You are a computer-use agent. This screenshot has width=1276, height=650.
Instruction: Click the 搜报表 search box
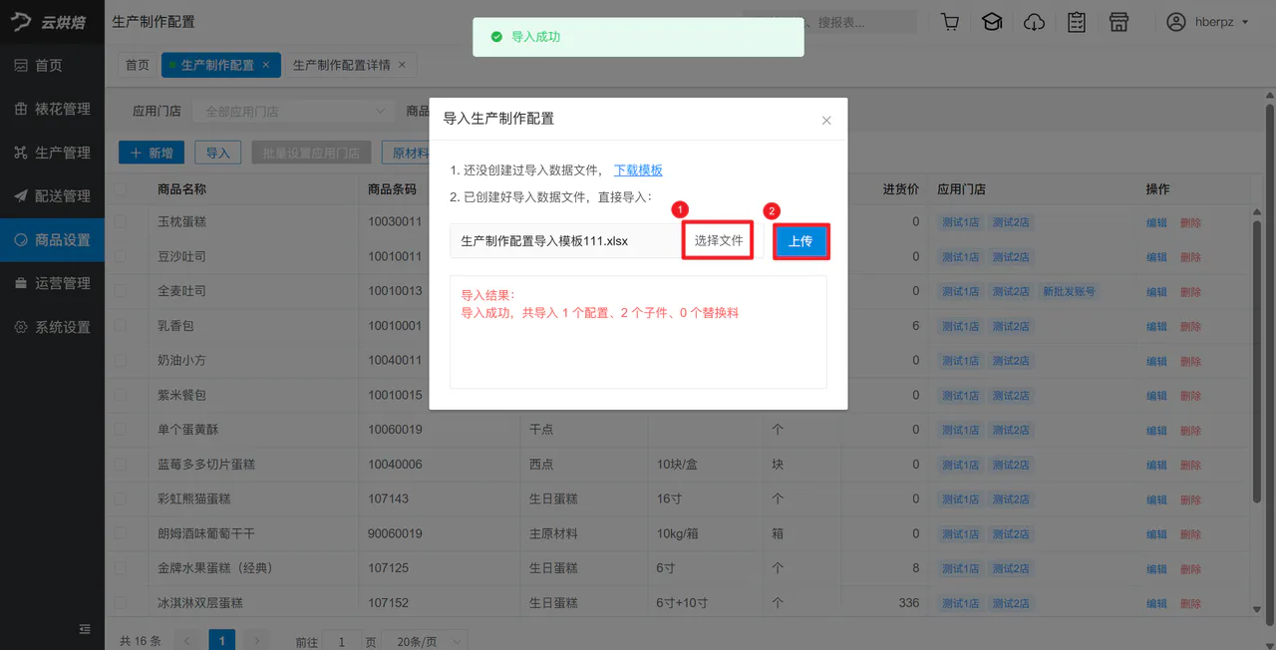point(830,22)
